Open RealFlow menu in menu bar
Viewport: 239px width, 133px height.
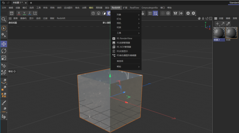pyautogui.click(x=134, y=8)
